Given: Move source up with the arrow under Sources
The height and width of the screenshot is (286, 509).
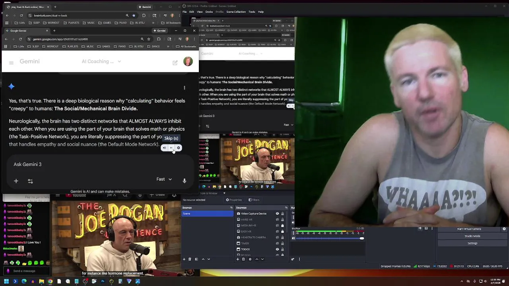Looking at the screenshot, I should pyautogui.click(x=256, y=259).
